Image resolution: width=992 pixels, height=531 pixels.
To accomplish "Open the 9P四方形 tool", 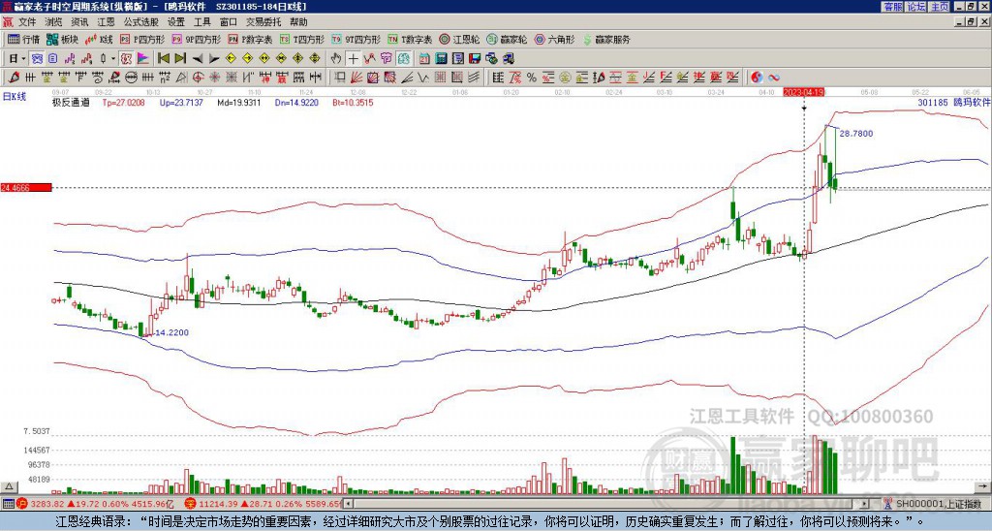I will click(196, 39).
